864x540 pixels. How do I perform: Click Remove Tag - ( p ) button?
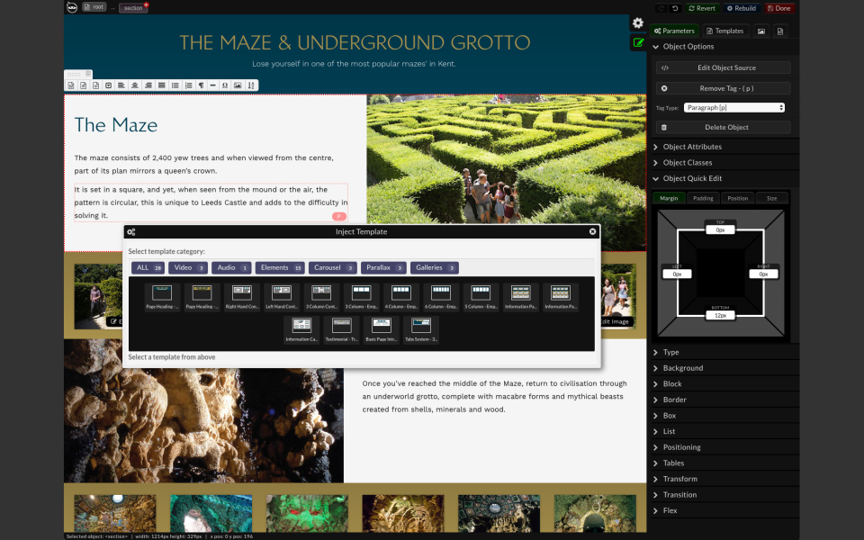coord(723,88)
